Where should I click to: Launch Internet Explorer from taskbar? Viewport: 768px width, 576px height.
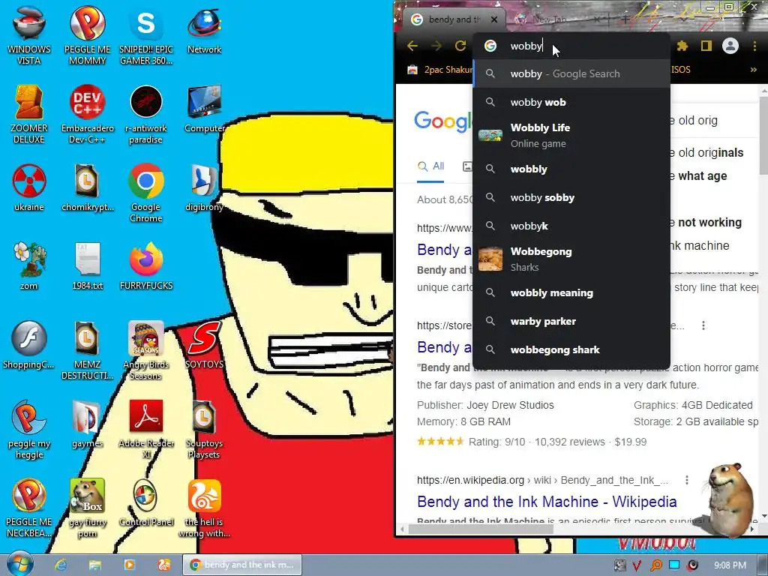click(61, 565)
